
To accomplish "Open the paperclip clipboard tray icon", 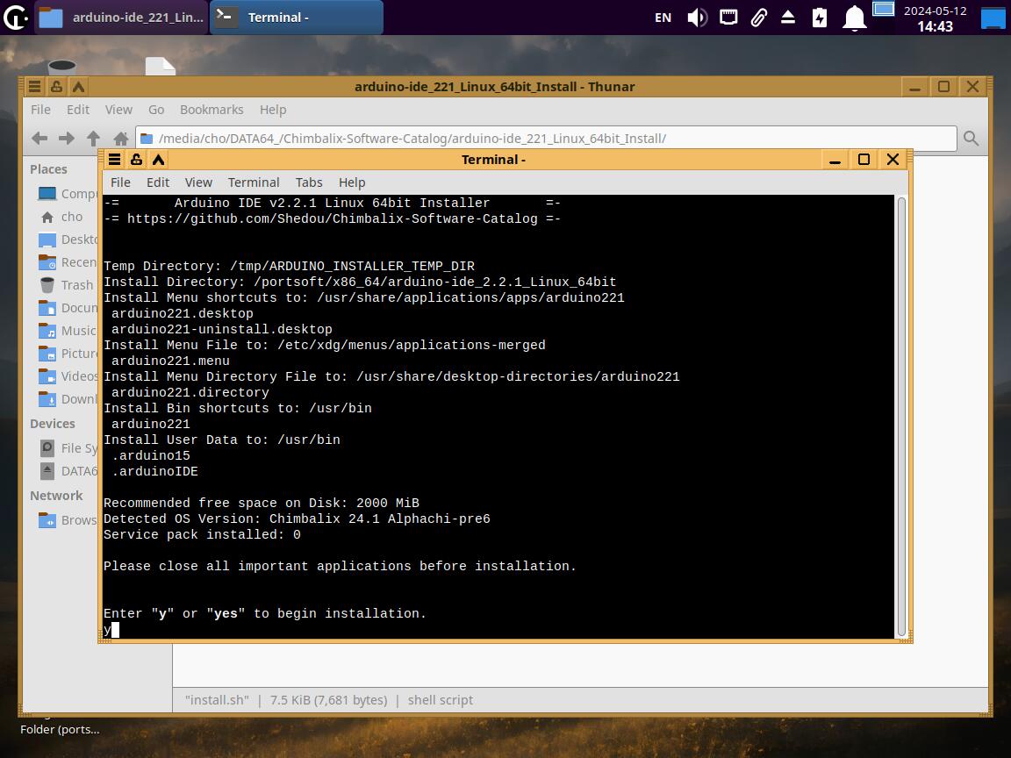I will [759, 18].
